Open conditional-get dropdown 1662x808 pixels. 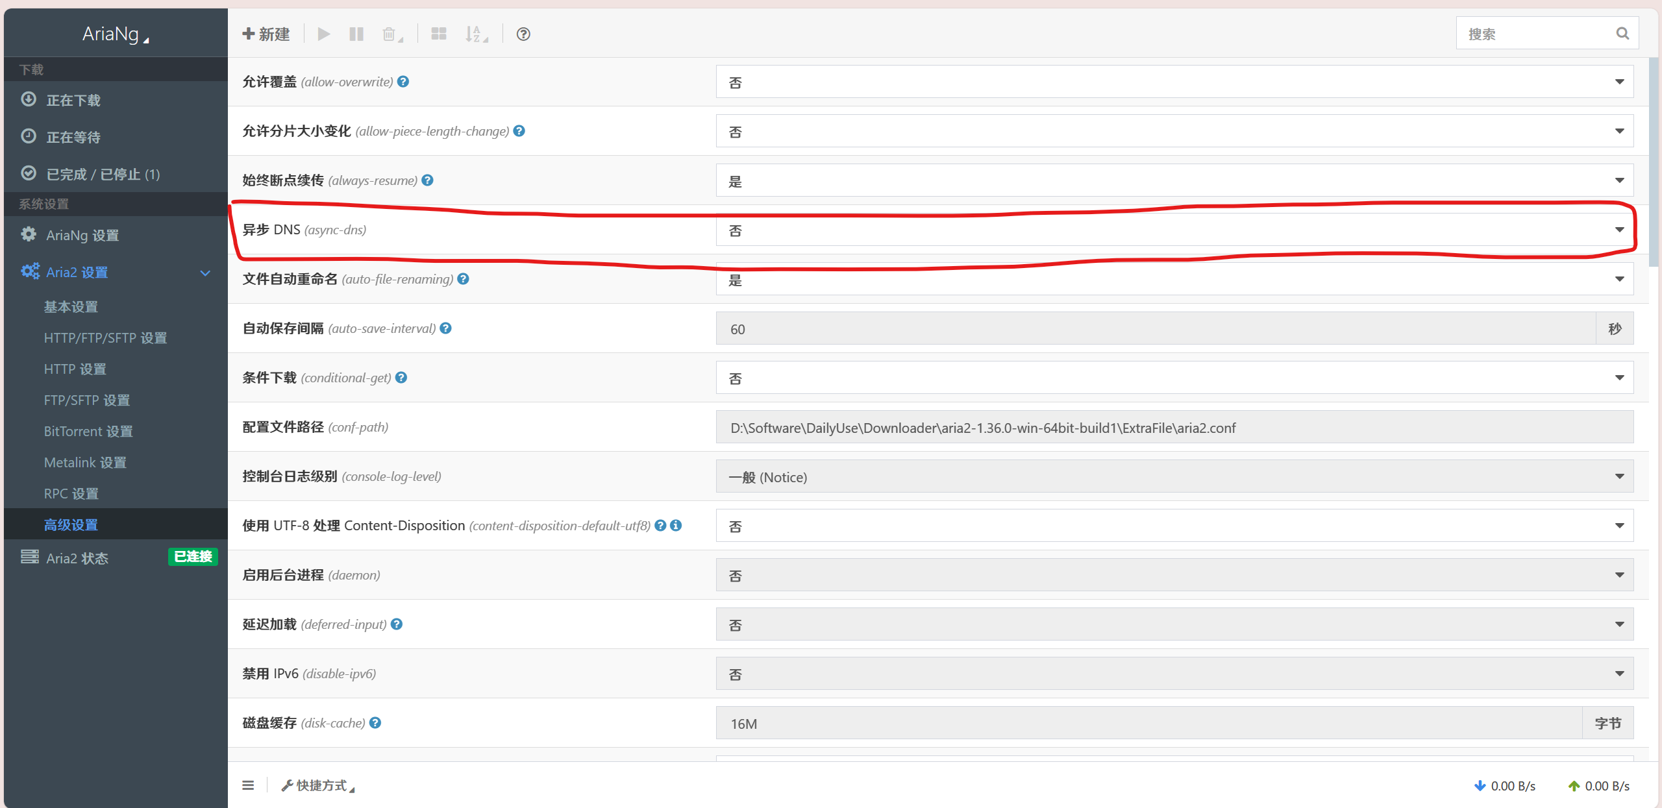[x=1174, y=378]
